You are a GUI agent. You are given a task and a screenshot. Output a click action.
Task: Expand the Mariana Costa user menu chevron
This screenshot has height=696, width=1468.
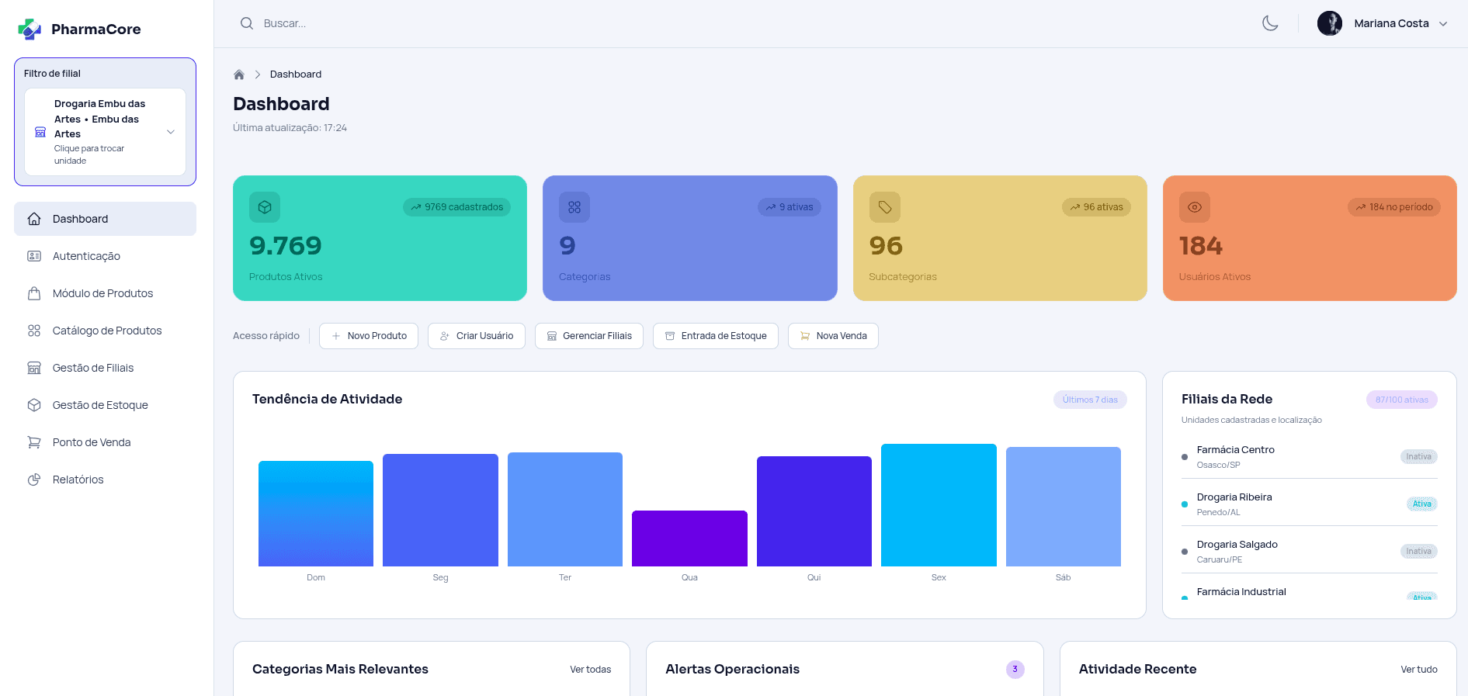[x=1443, y=24]
